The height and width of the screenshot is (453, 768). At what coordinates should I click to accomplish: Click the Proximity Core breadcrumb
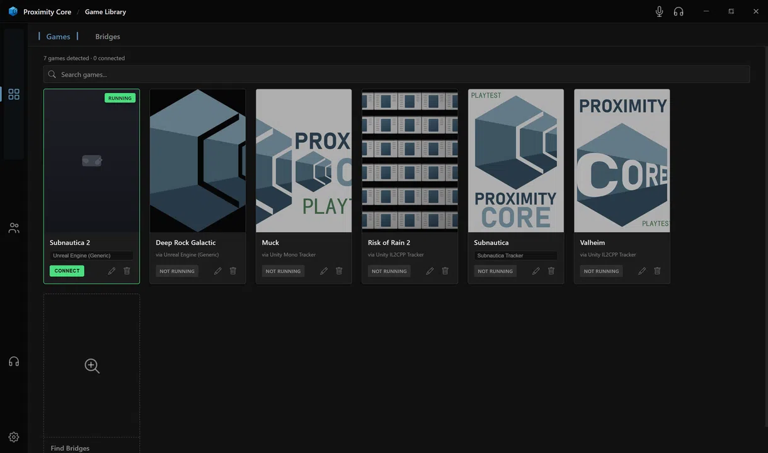47,12
